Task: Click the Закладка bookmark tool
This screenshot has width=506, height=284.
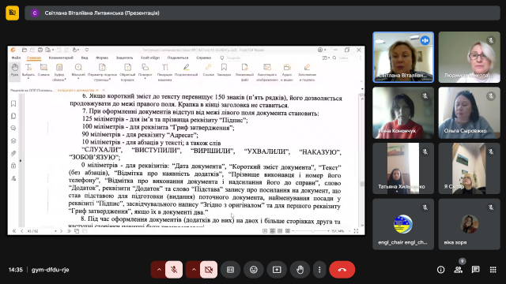Action: [224, 70]
